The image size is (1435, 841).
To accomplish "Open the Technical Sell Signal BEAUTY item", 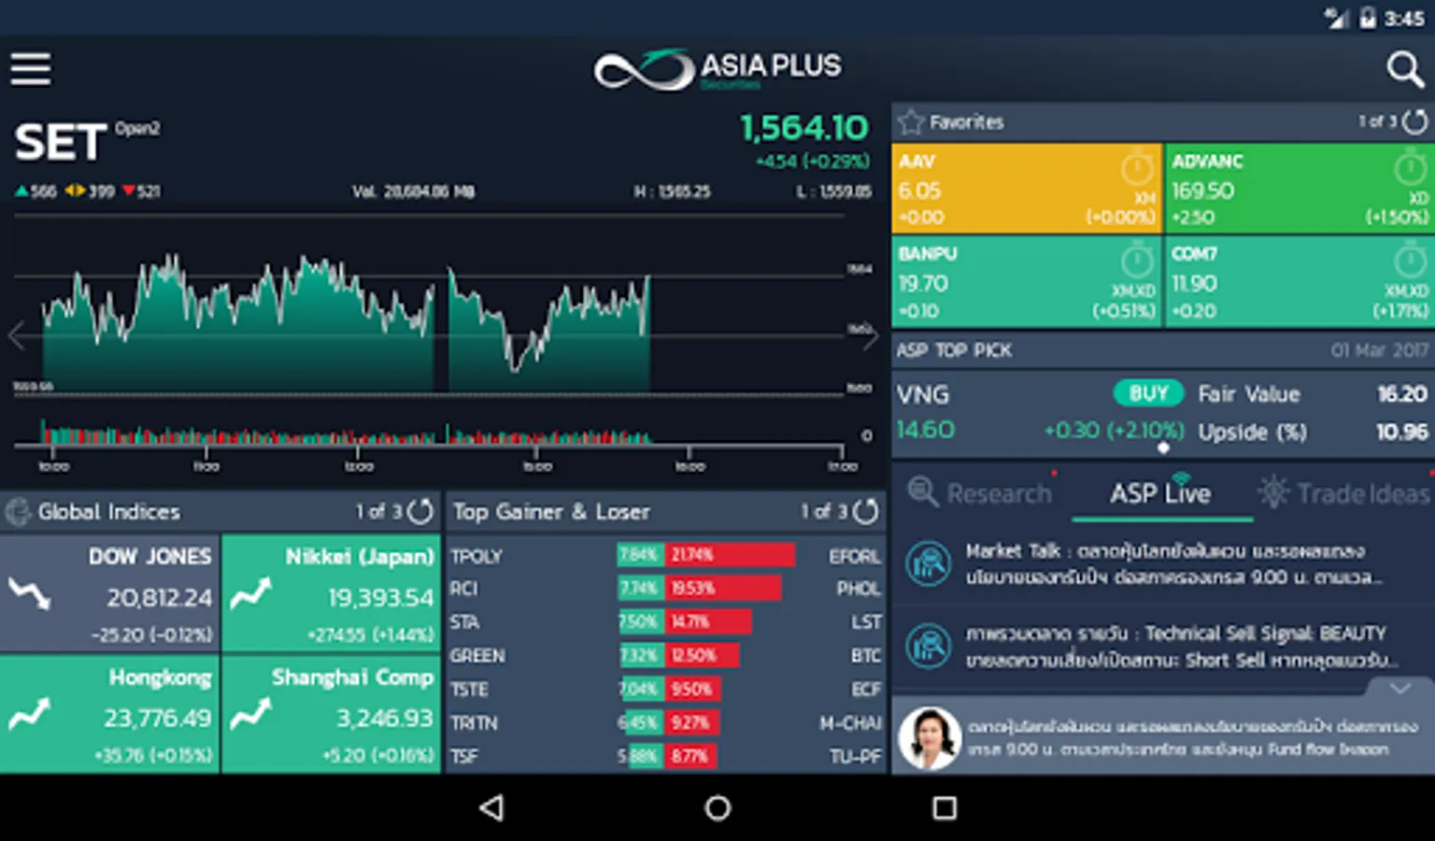I will [x=1163, y=647].
